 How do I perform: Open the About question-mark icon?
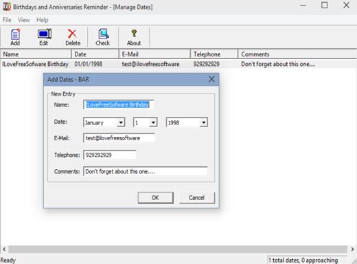click(134, 37)
